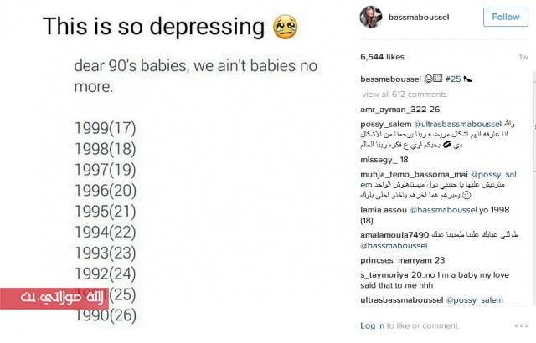
Task: Open the bassmaboussel profile avatar
Action: tap(372, 17)
